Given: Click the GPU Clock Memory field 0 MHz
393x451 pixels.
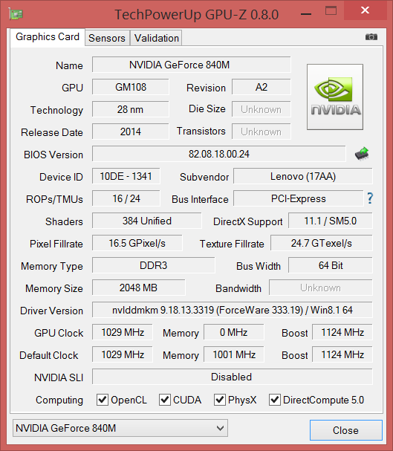Looking at the screenshot, I should [234, 332].
